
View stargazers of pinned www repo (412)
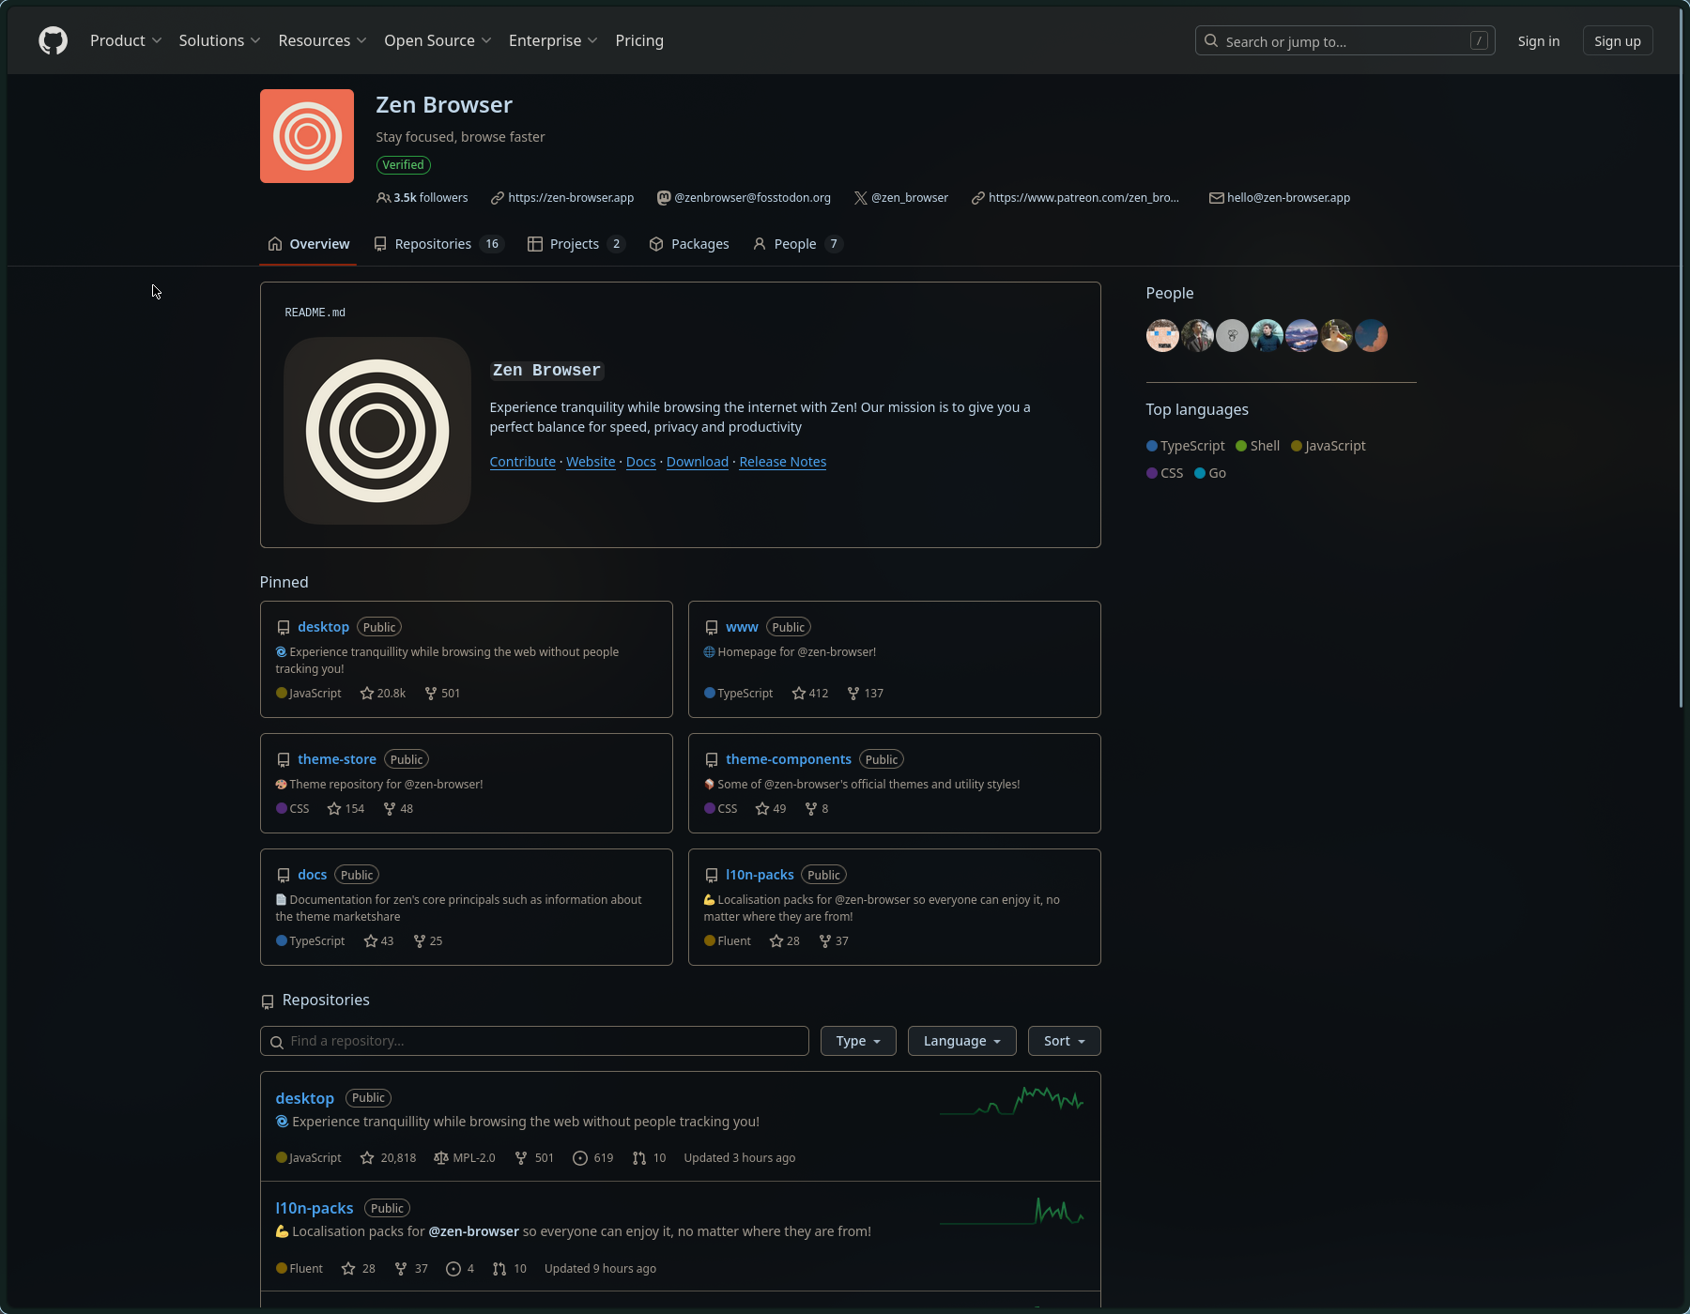click(810, 694)
